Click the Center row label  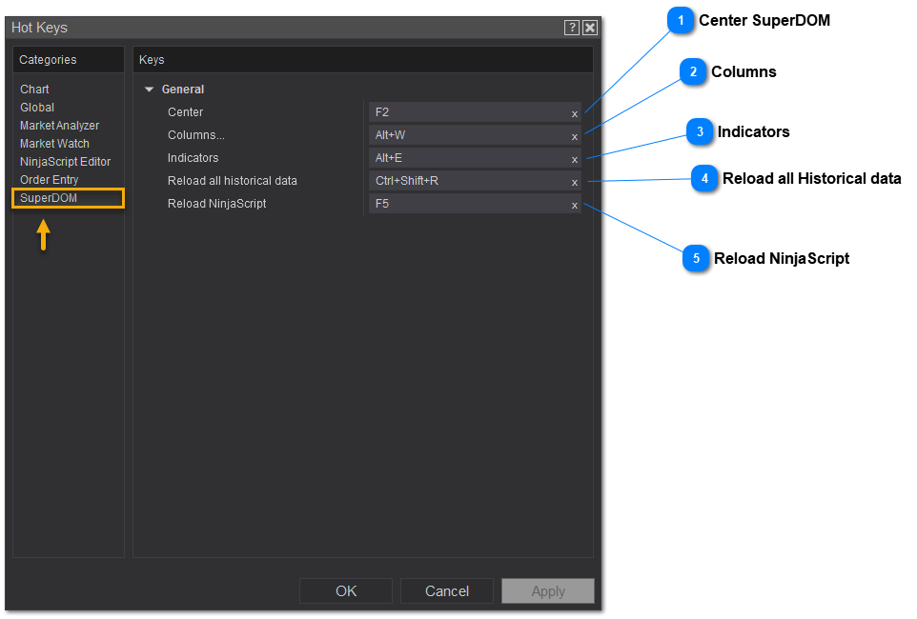(185, 112)
